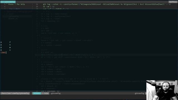Click the gitconfig filetype indicator

pyautogui.click(x=139, y=93)
